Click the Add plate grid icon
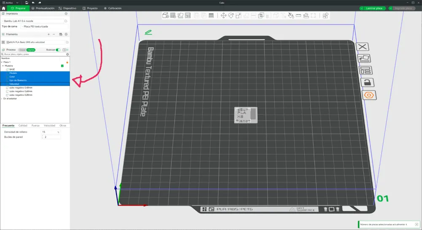The image size is (422, 230). pyautogui.click(x=173, y=15)
